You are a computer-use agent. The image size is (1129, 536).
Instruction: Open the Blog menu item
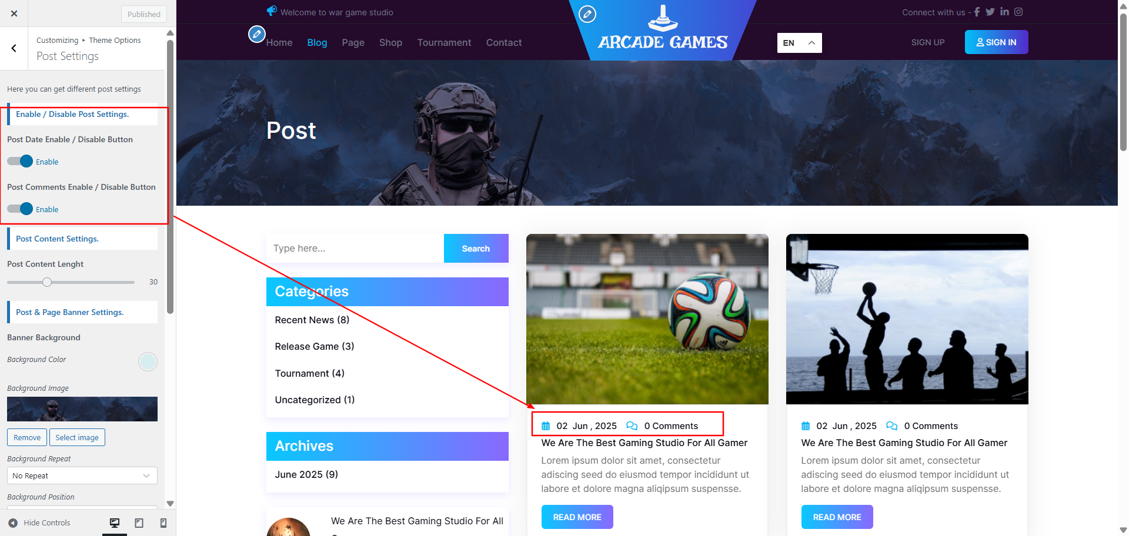click(x=317, y=42)
